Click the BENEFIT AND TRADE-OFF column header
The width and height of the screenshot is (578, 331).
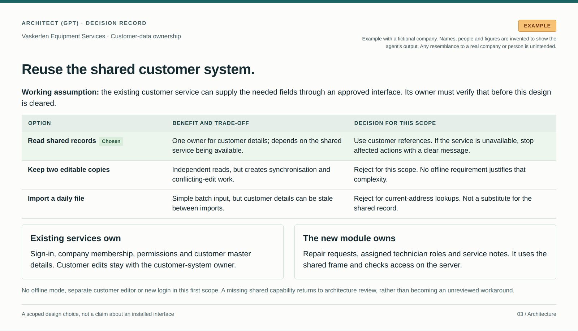[x=211, y=123]
